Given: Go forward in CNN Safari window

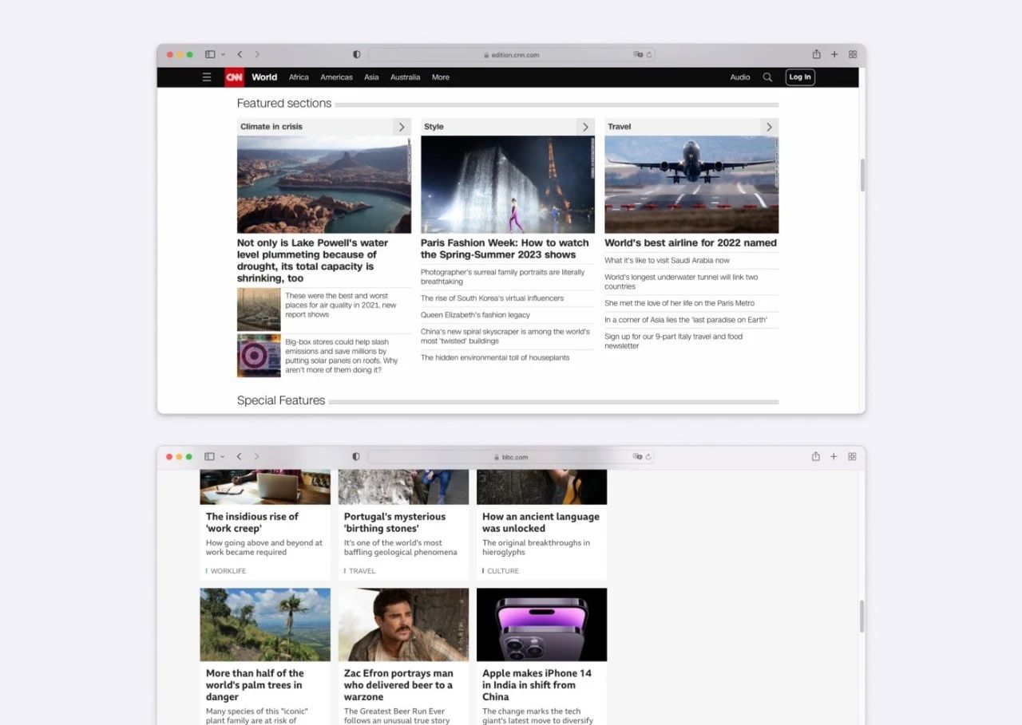Looking at the screenshot, I should (257, 54).
